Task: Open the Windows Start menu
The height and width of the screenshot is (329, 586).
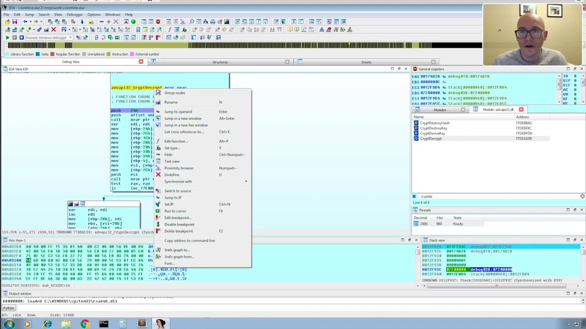Action: pyautogui.click(x=9, y=324)
